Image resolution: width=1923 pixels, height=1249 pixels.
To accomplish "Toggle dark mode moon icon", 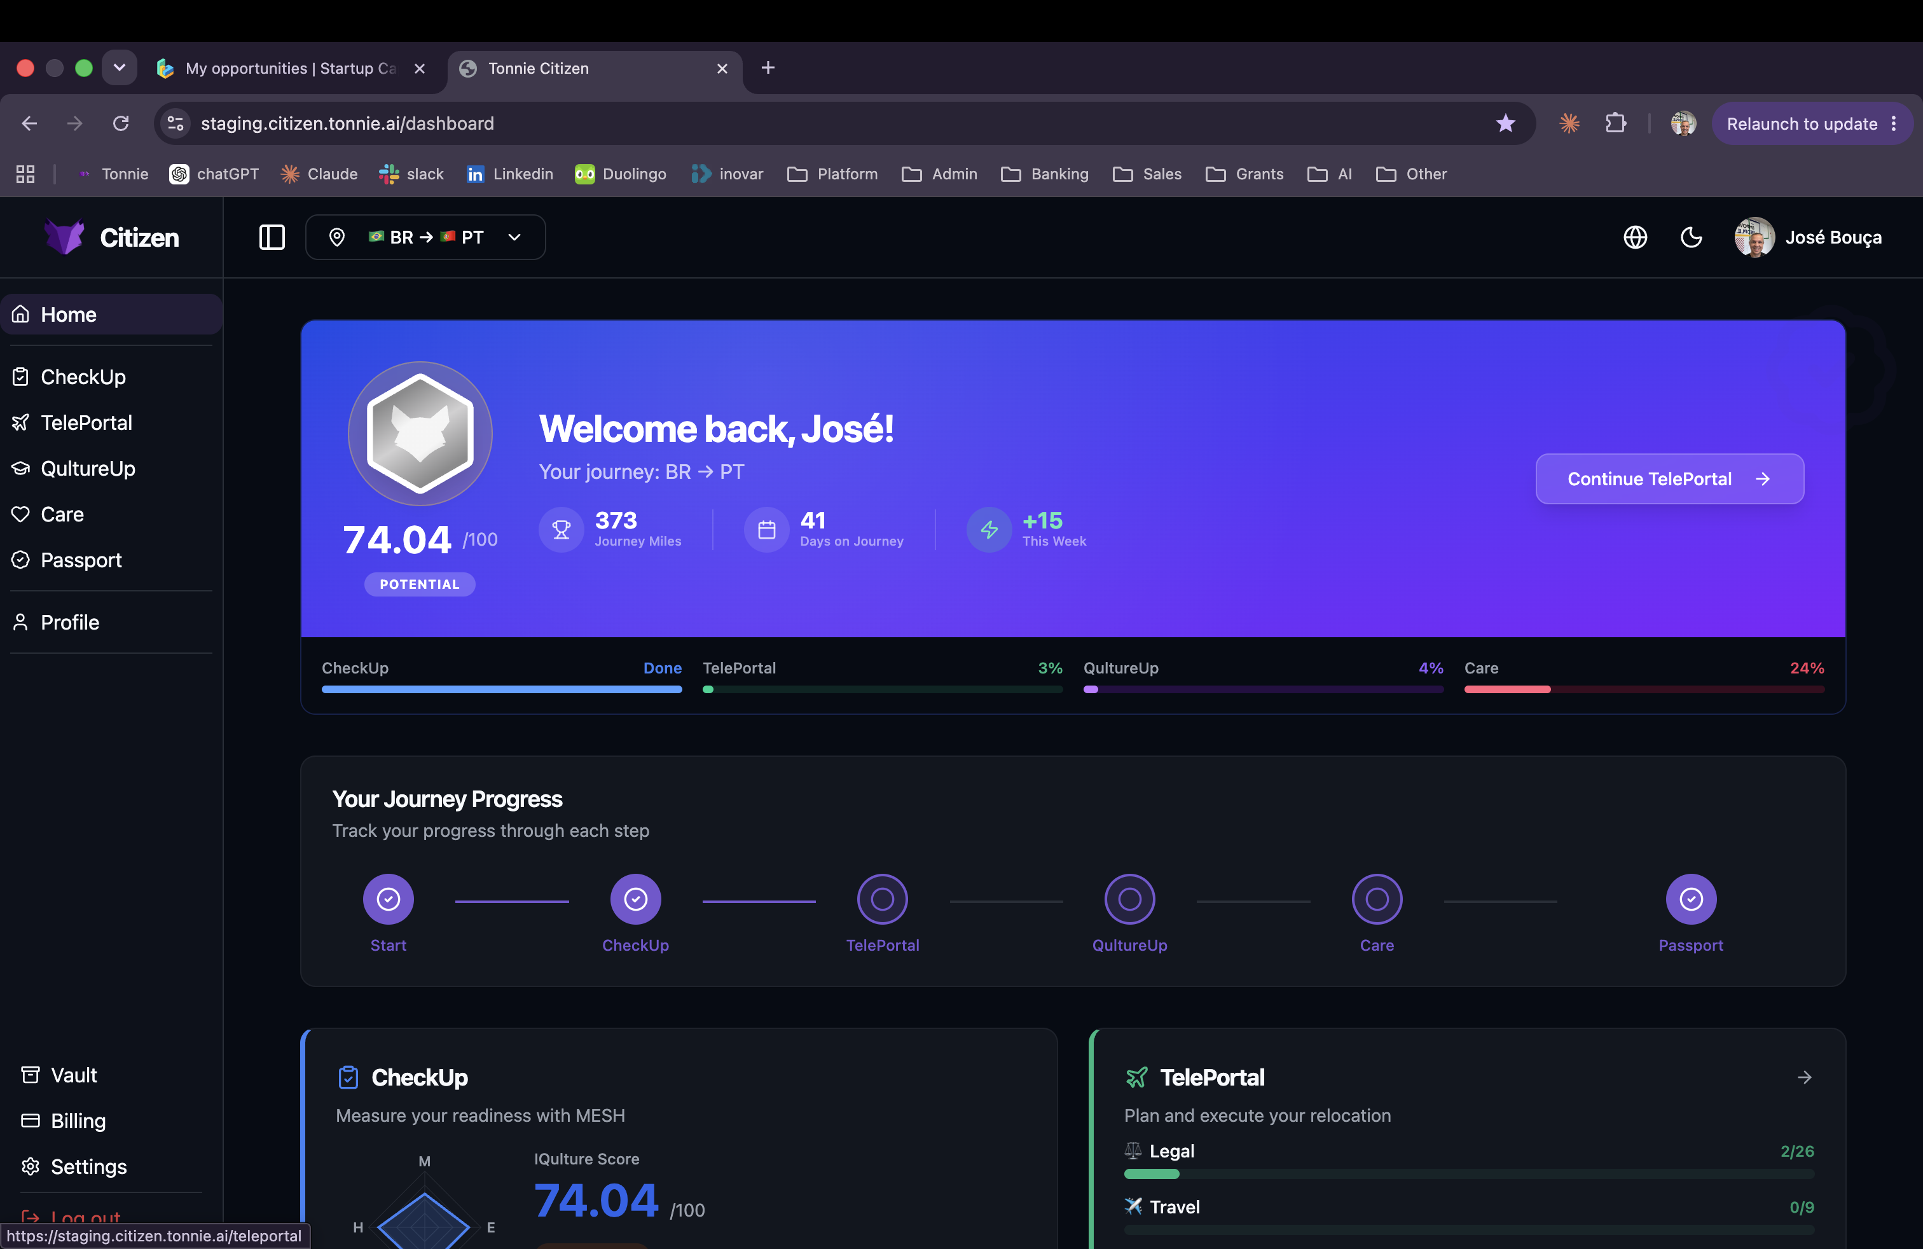I will point(1691,237).
